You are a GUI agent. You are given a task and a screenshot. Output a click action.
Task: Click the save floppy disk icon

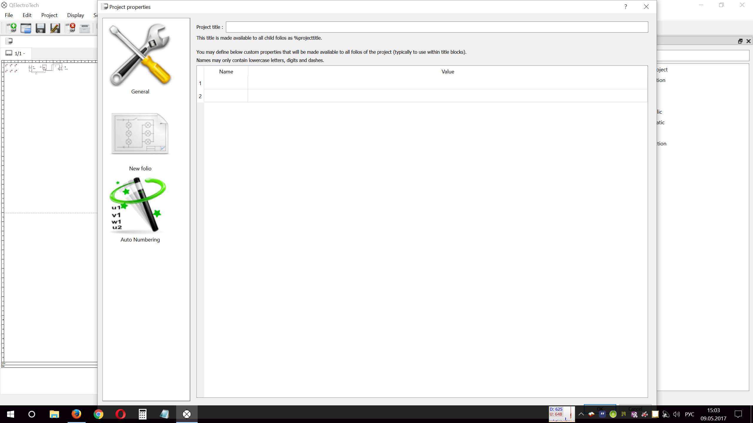tap(41, 28)
